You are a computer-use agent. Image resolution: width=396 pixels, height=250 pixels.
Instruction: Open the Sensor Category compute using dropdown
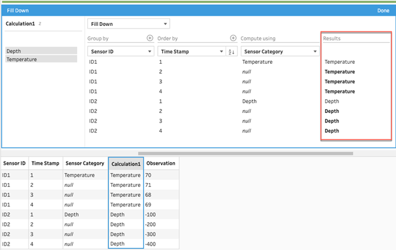[x=280, y=52]
